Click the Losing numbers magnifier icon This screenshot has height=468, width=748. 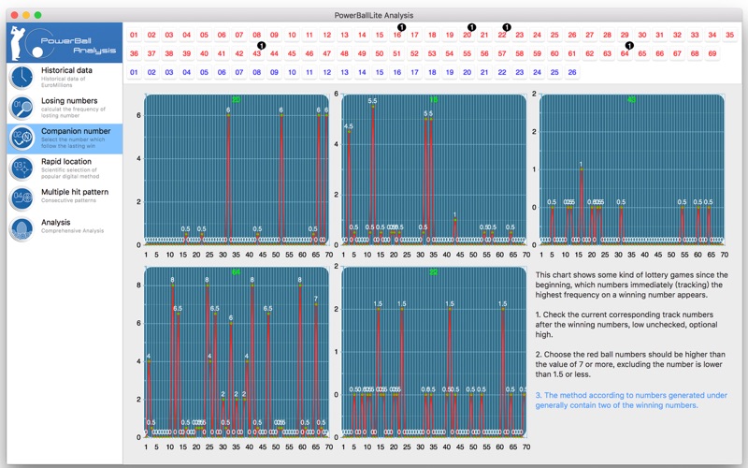coord(22,108)
